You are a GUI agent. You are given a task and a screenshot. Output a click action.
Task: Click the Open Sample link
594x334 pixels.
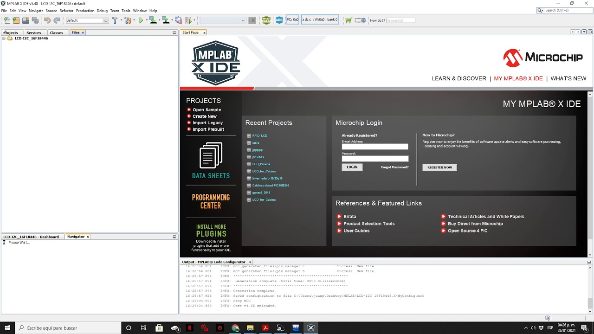(207, 110)
